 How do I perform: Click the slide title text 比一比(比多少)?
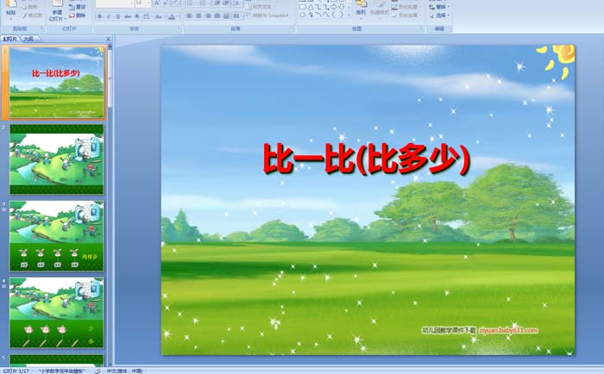pos(367,159)
